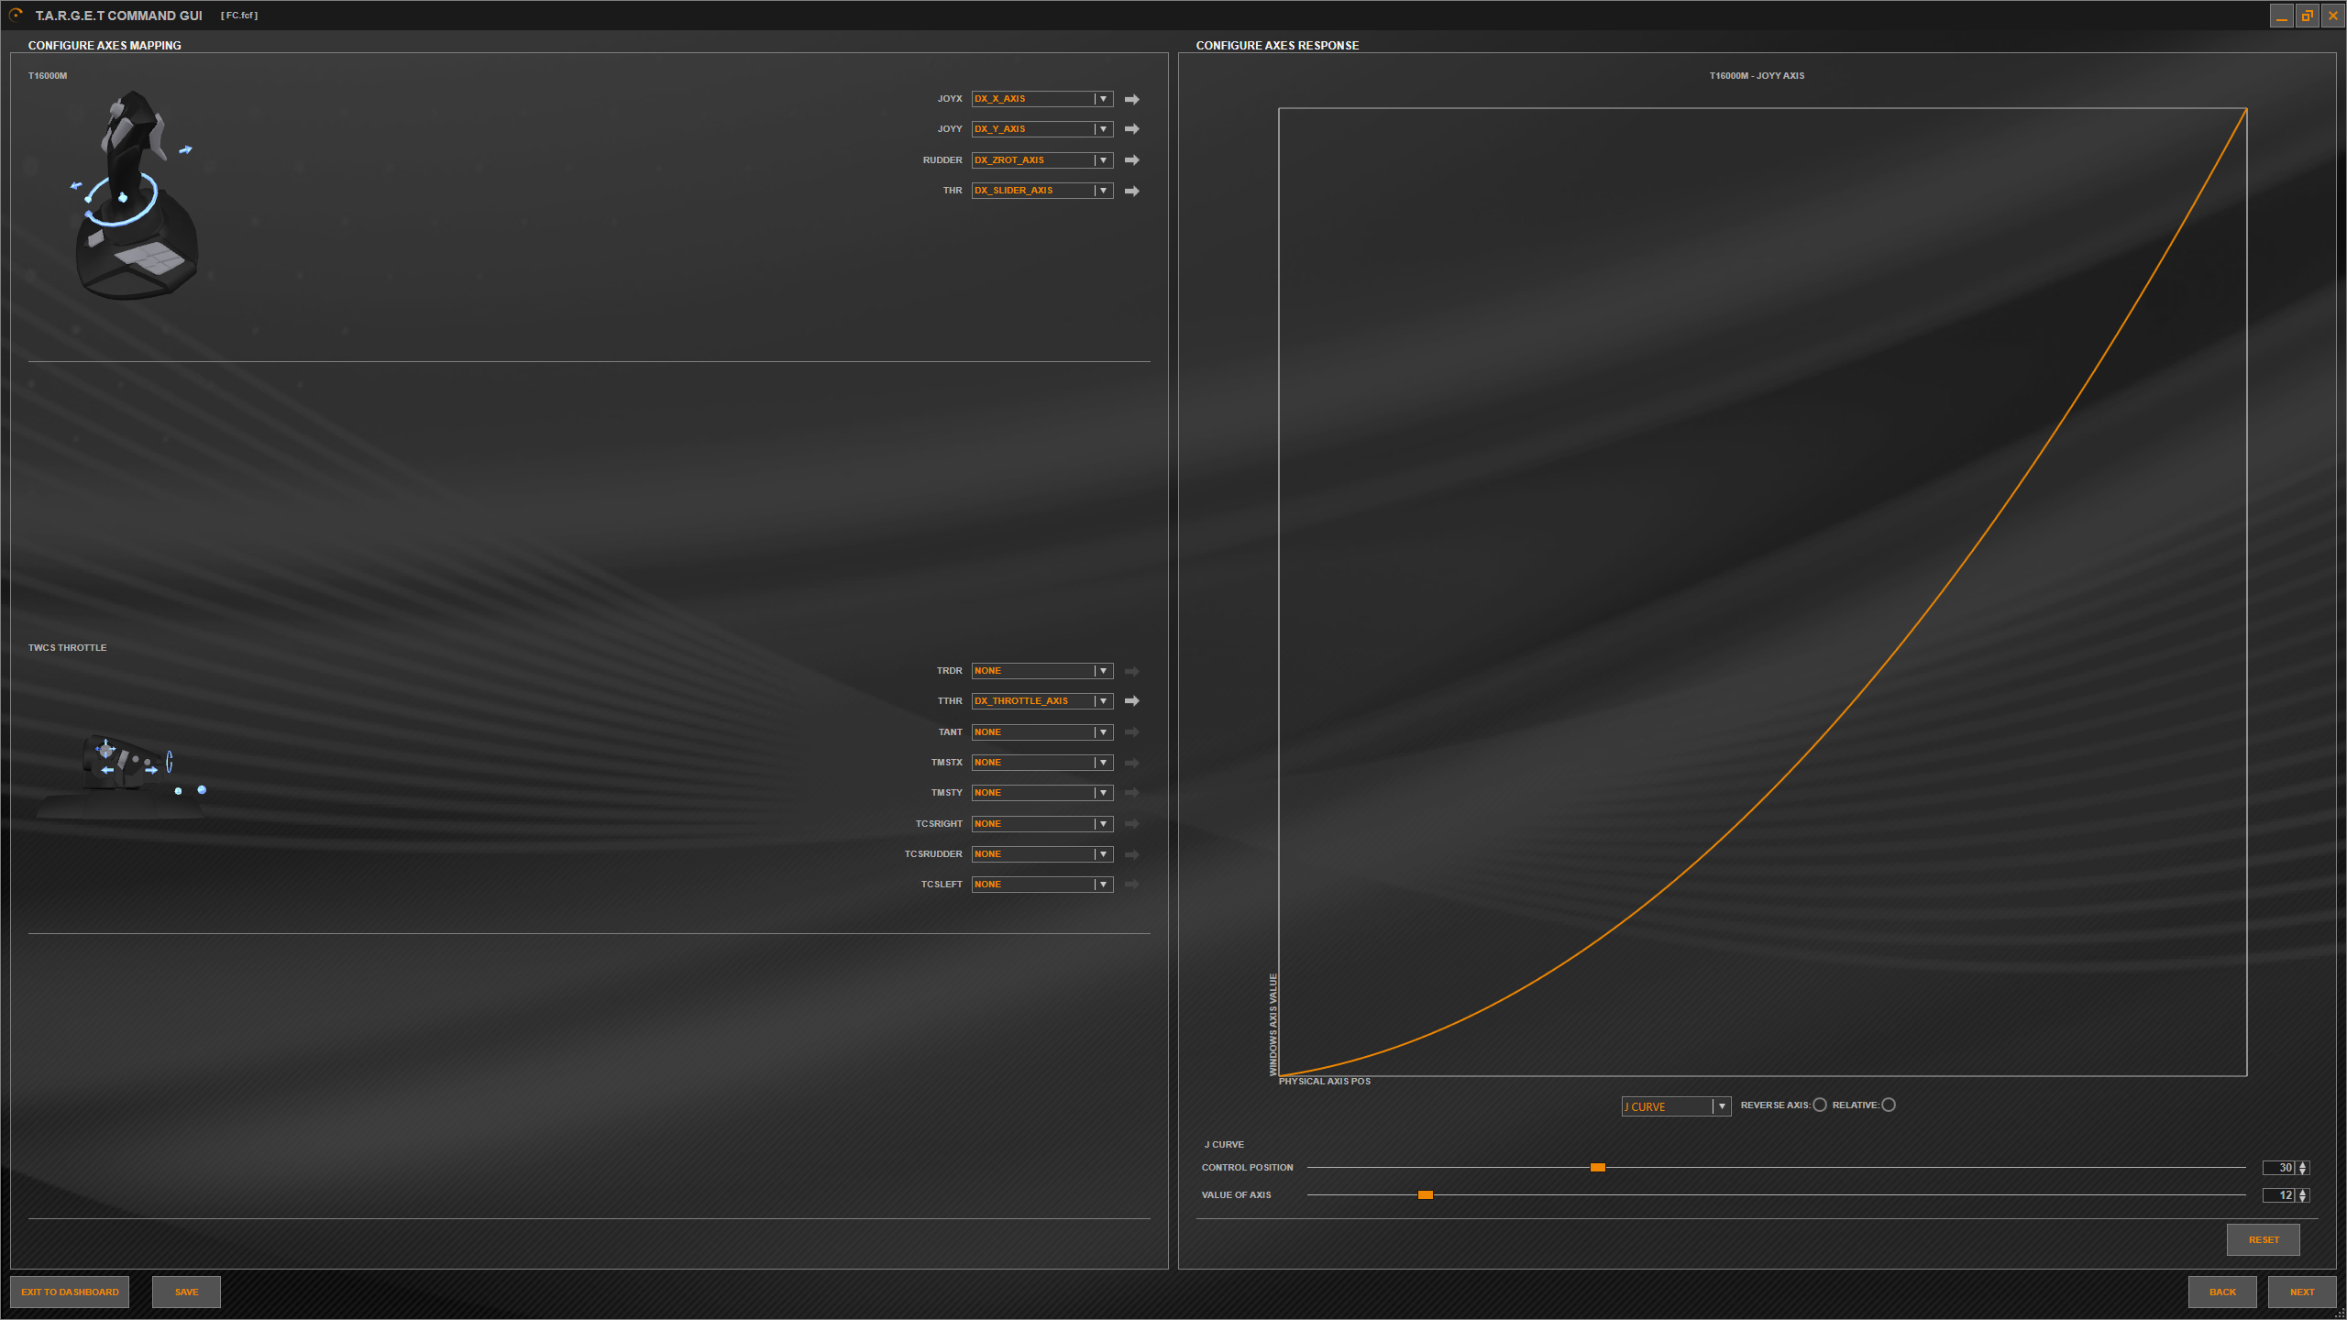Viewport: 2347px width, 1320px height.
Task: Restore down the window
Action: (x=2308, y=16)
